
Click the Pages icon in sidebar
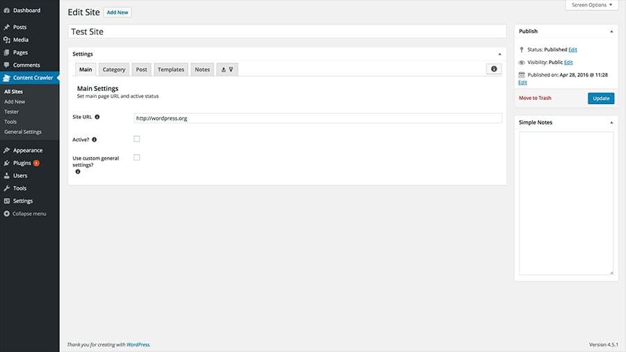[6, 53]
